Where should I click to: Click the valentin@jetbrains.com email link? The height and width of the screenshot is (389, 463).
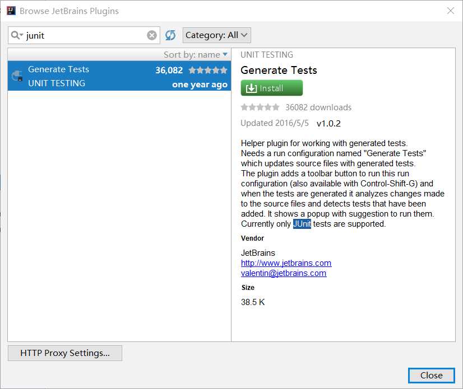[284, 273]
